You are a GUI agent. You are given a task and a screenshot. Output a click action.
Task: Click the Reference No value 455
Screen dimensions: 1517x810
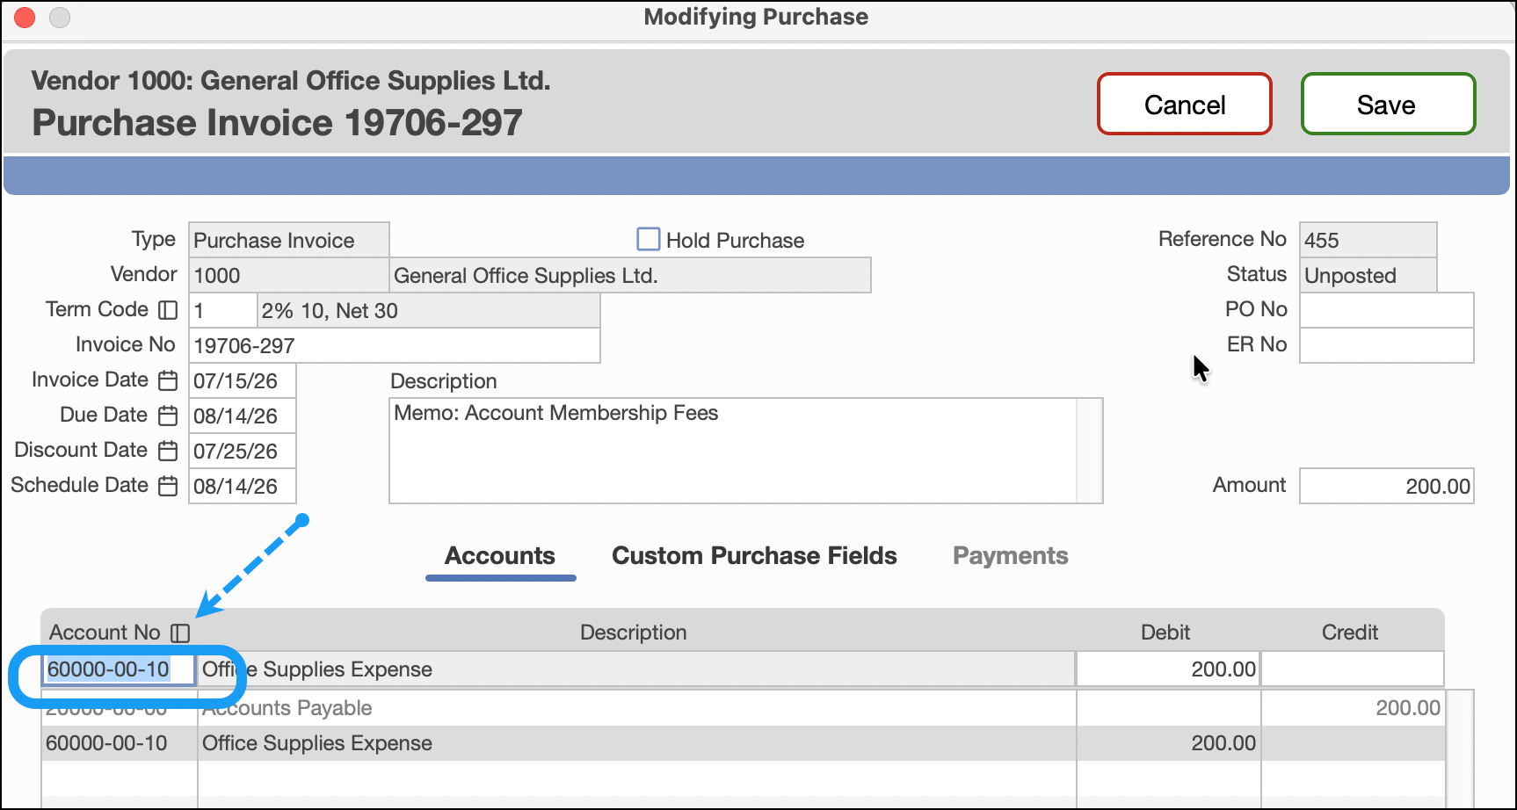1368,240
